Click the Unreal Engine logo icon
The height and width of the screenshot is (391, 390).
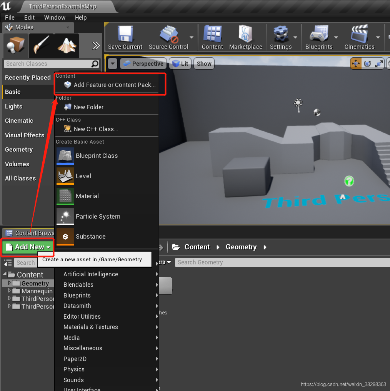[6, 6]
